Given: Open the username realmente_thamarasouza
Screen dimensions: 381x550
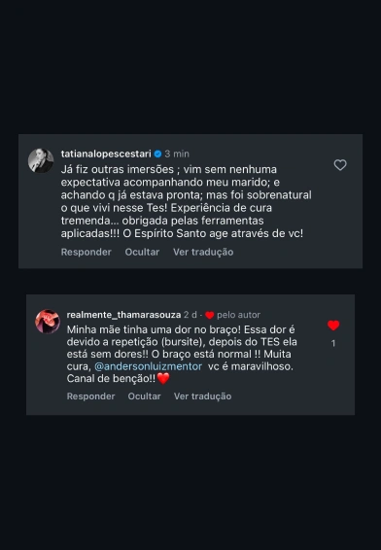Looking at the screenshot, I should pos(123,315).
